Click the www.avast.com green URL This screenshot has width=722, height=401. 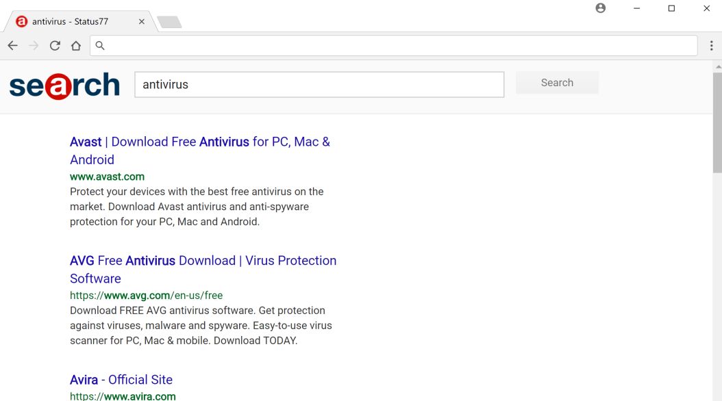(107, 177)
